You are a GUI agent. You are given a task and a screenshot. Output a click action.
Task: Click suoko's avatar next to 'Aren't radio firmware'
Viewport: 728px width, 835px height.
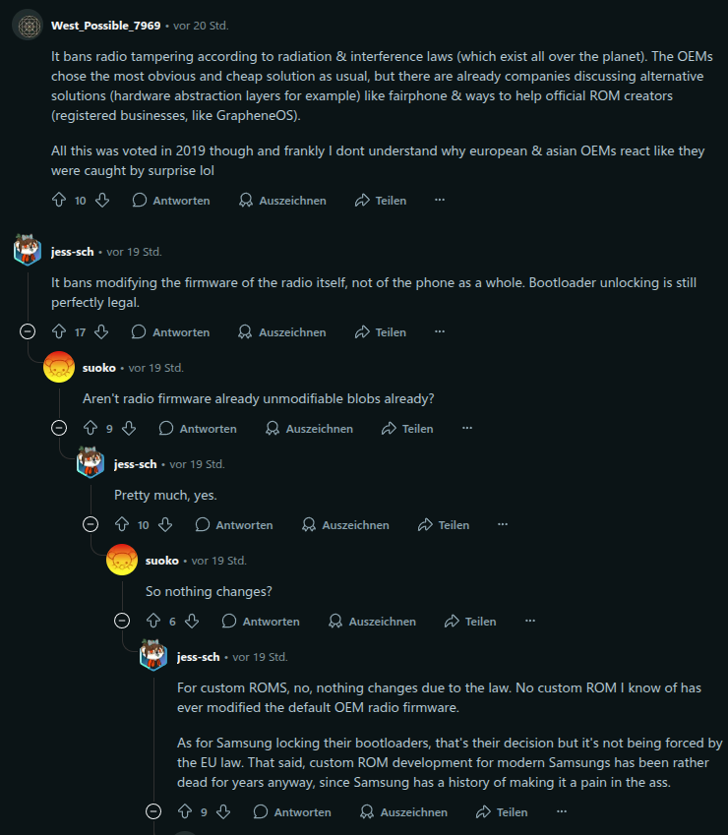[59, 368]
